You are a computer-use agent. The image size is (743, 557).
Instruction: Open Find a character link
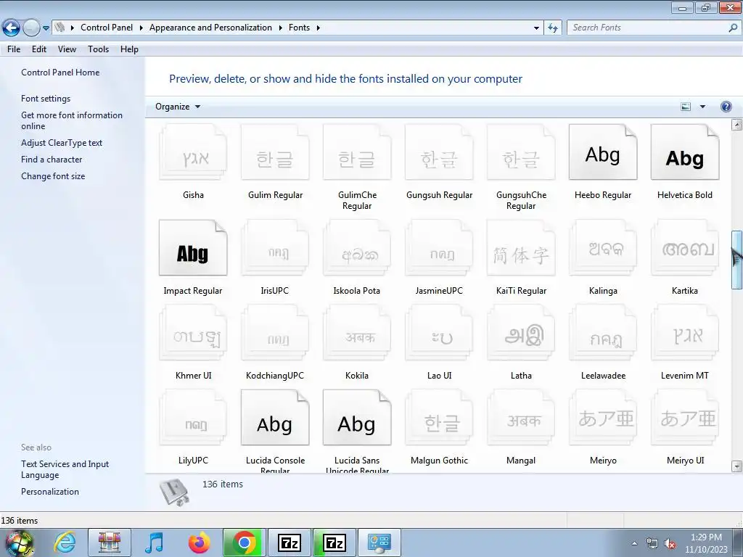point(52,159)
